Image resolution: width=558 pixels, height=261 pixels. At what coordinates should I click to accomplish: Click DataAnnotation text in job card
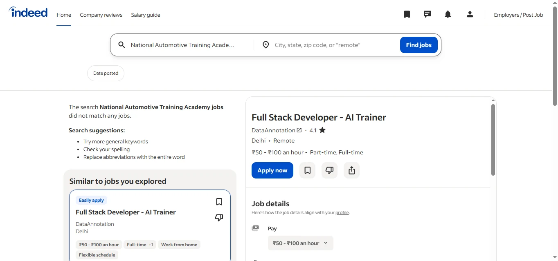(x=95, y=224)
